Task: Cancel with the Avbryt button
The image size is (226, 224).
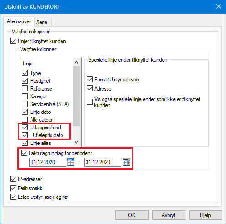Action: 169,215
